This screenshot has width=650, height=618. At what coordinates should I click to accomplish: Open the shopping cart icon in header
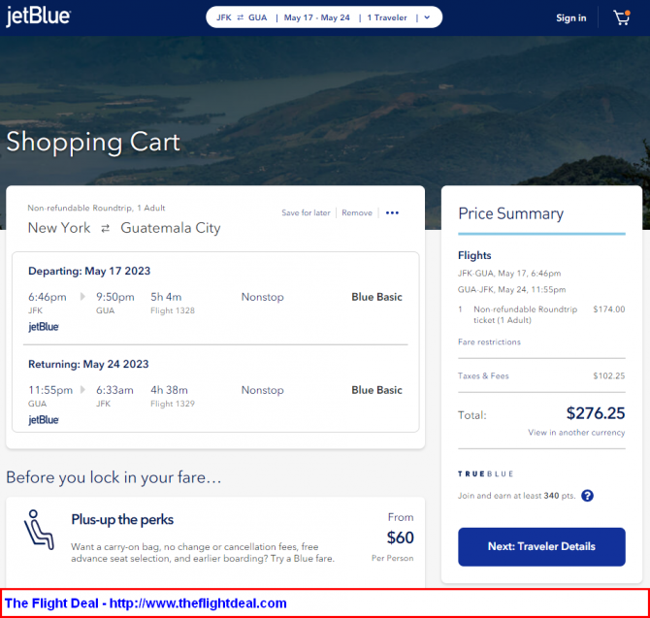[622, 17]
